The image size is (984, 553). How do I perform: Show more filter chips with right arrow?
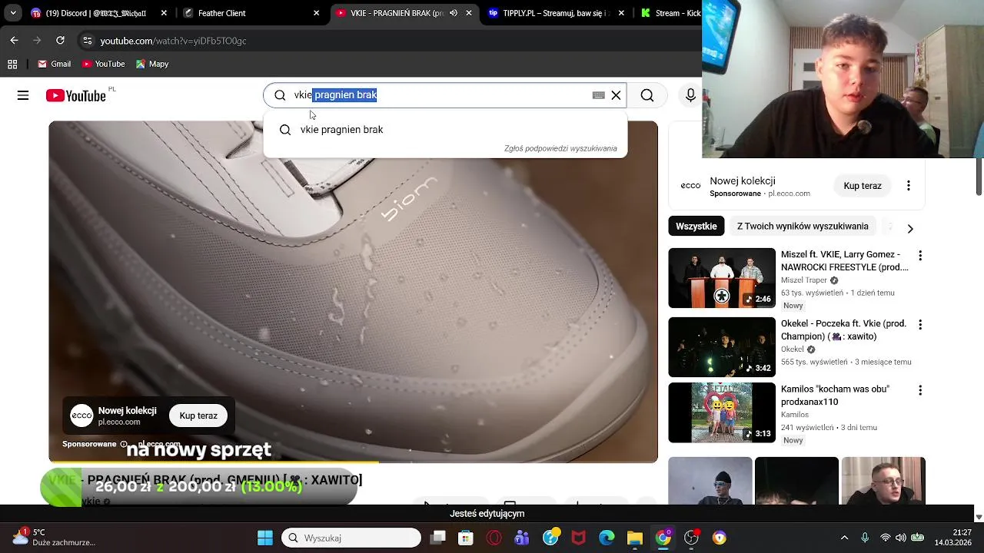coord(910,228)
